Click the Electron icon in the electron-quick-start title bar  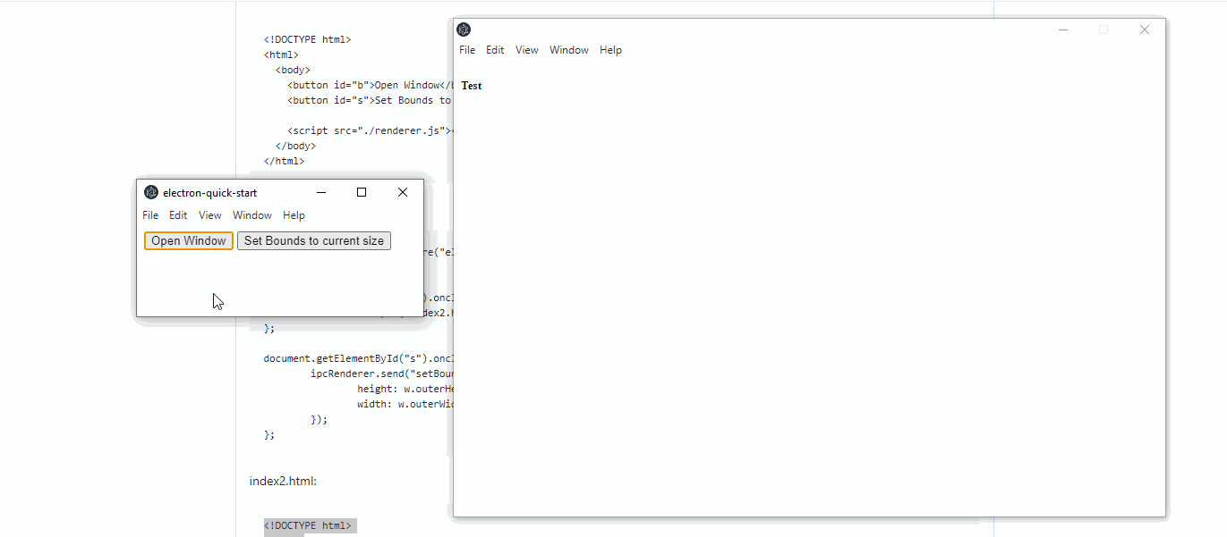(150, 191)
